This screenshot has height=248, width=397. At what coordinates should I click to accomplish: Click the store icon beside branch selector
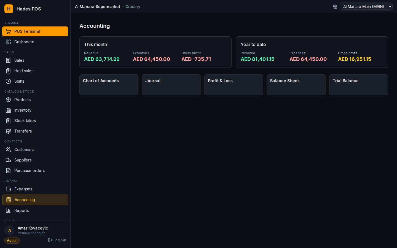(x=335, y=7)
